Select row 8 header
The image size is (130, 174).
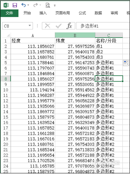[x=6, y=79]
